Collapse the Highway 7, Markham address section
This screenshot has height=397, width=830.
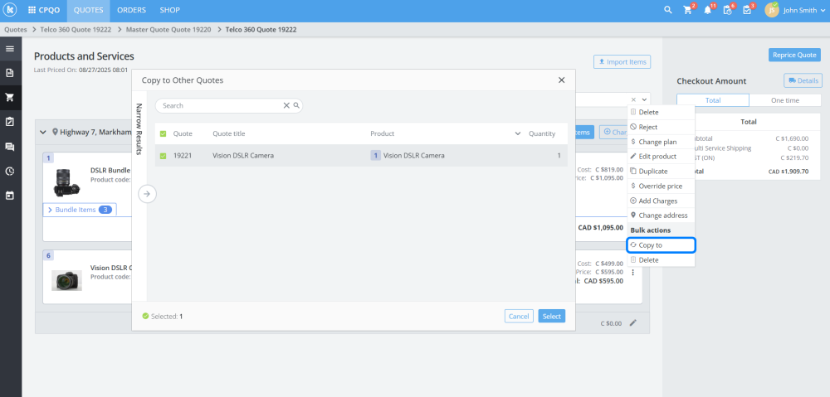[43, 132]
